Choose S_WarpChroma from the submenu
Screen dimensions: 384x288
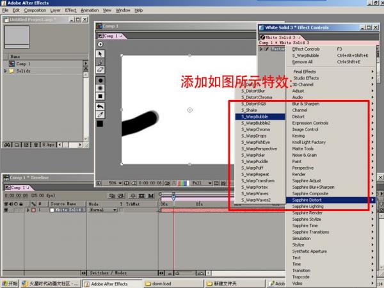coord(260,129)
